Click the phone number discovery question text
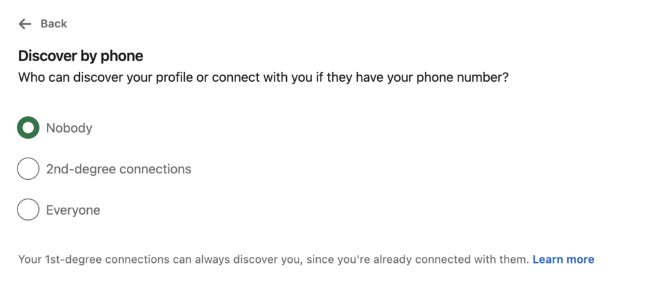This screenshot has height=281, width=666. point(263,78)
